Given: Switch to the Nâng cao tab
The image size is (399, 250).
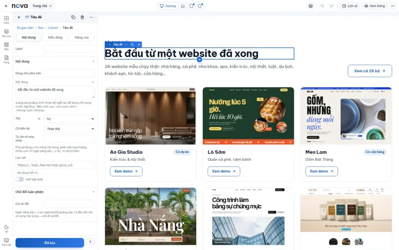Looking at the screenshot, I should pyautogui.click(x=82, y=37).
